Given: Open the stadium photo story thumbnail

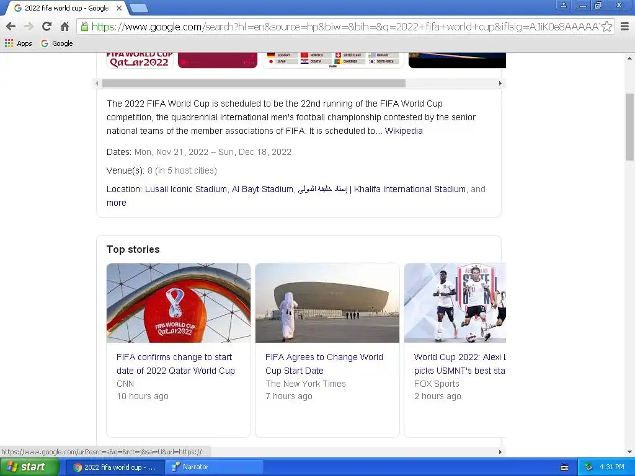Looking at the screenshot, I should click(327, 302).
